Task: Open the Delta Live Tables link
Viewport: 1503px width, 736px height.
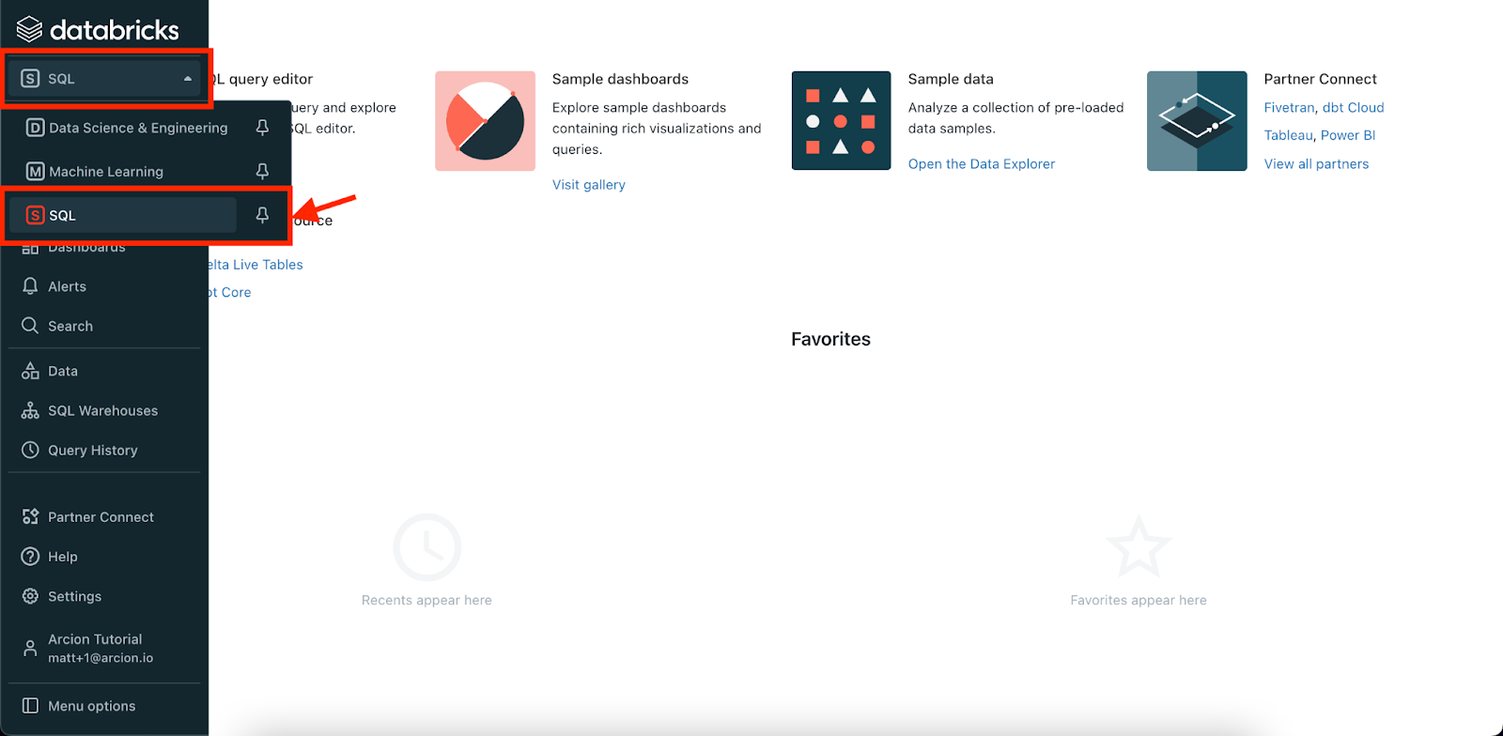Action: click(256, 265)
